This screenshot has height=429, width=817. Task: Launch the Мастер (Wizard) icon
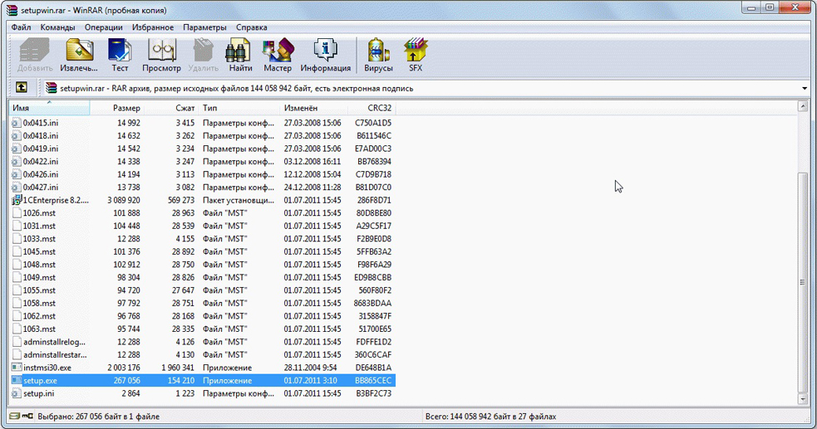[278, 55]
